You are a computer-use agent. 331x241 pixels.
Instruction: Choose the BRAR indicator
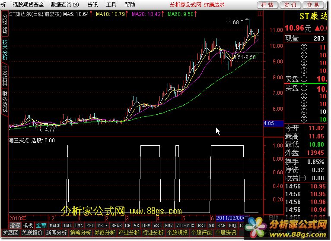pyautogui.click(x=117, y=225)
